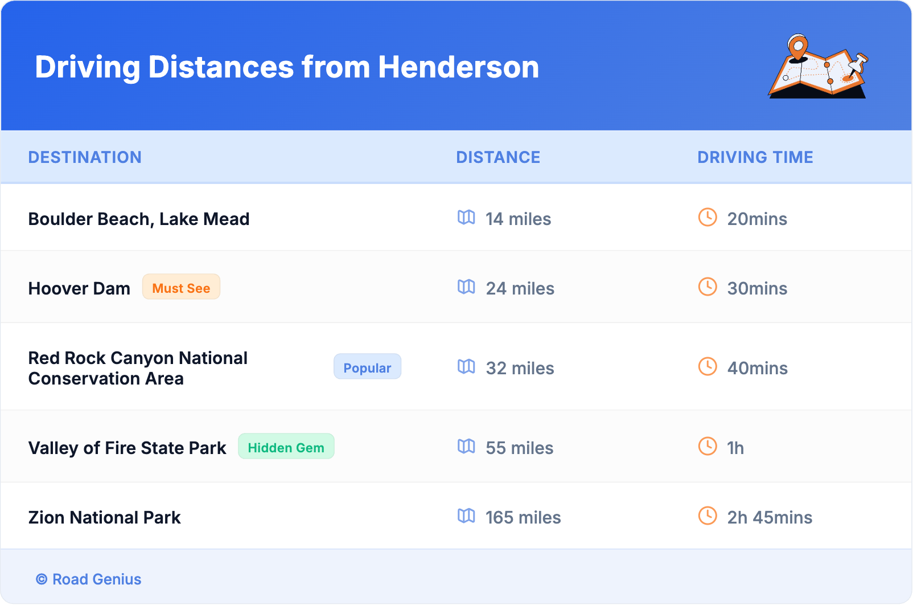Screen dimensions: 913x605
Task: Click the clock icon next to 1h
Action: [708, 447]
